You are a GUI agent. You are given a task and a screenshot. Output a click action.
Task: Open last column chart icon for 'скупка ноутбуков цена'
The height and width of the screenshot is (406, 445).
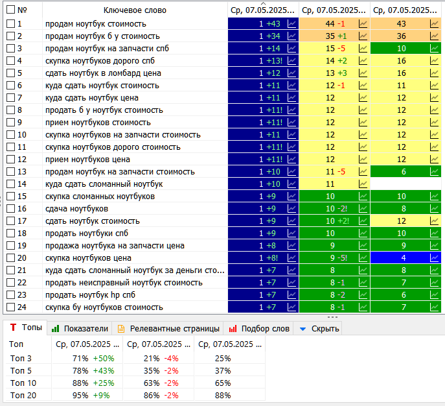point(435,257)
